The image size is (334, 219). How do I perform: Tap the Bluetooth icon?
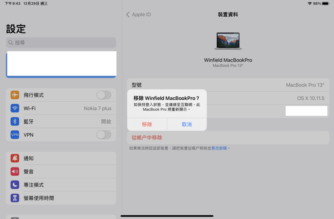(x=15, y=121)
